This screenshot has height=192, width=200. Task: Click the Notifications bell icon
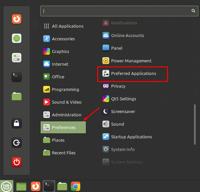click(x=106, y=23)
